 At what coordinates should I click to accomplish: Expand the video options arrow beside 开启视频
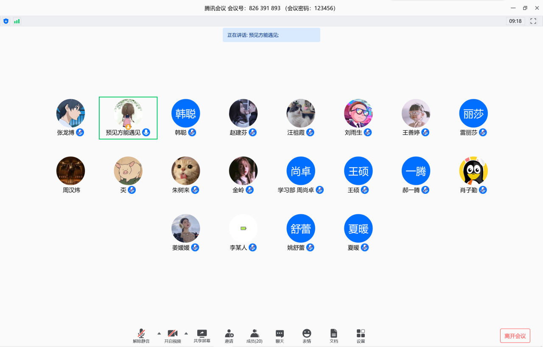coord(186,333)
